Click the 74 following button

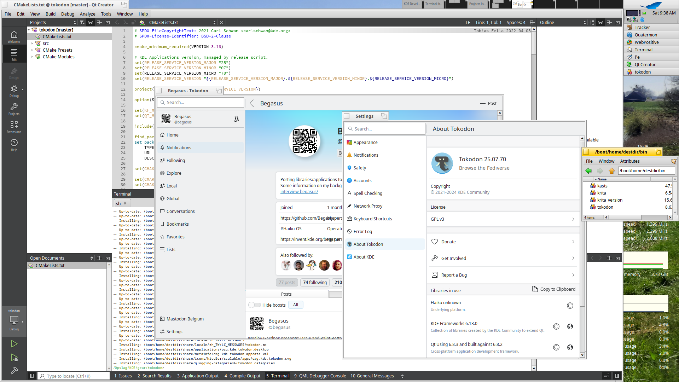pos(315,282)
